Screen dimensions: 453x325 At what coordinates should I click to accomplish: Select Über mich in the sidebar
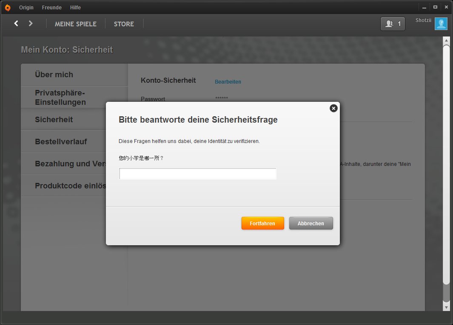54,75
